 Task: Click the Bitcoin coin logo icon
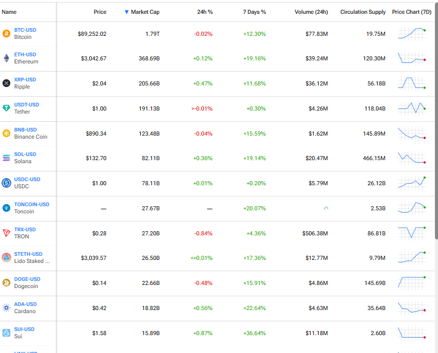(6, 34)
